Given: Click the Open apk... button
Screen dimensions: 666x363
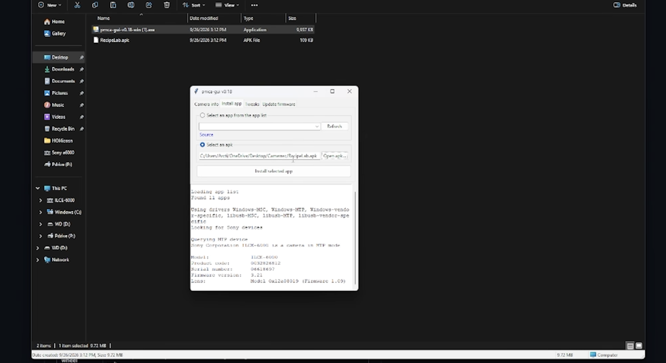Looking at the screenshot, I should 335,156.
